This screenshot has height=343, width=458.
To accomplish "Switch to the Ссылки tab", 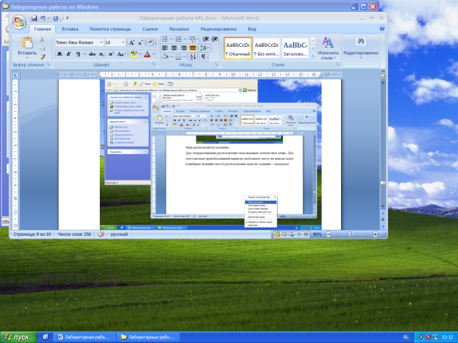I will point(150,29).
